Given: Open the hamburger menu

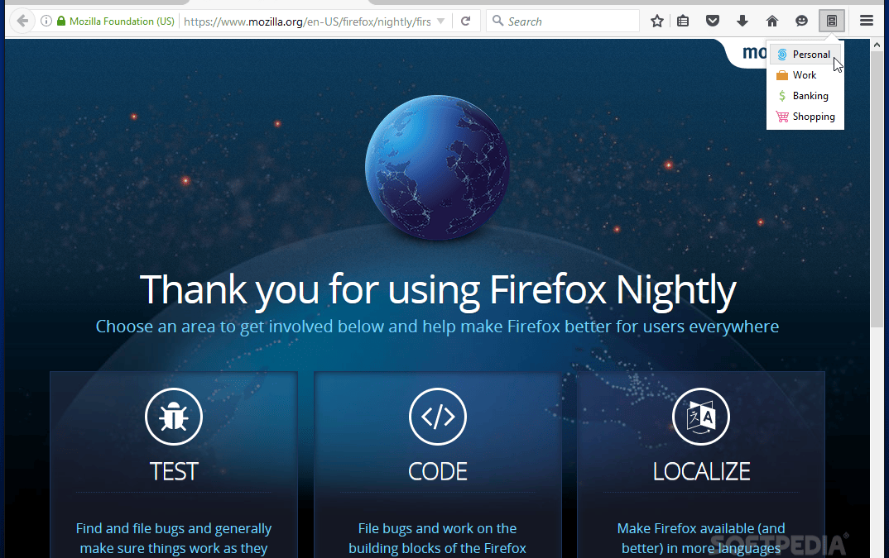Looking at the screenshot, I should (x=867, y=21).
